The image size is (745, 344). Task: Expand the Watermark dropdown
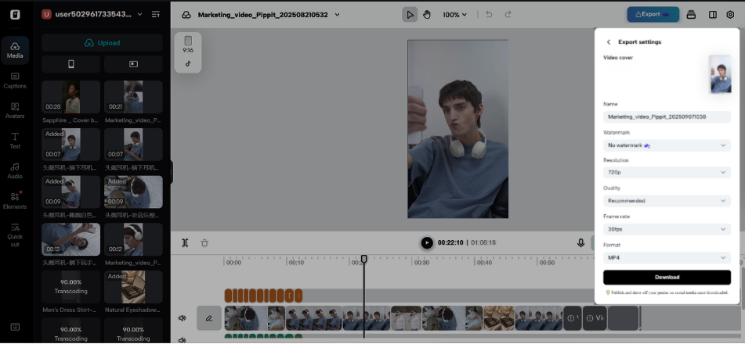click(667, 145)
